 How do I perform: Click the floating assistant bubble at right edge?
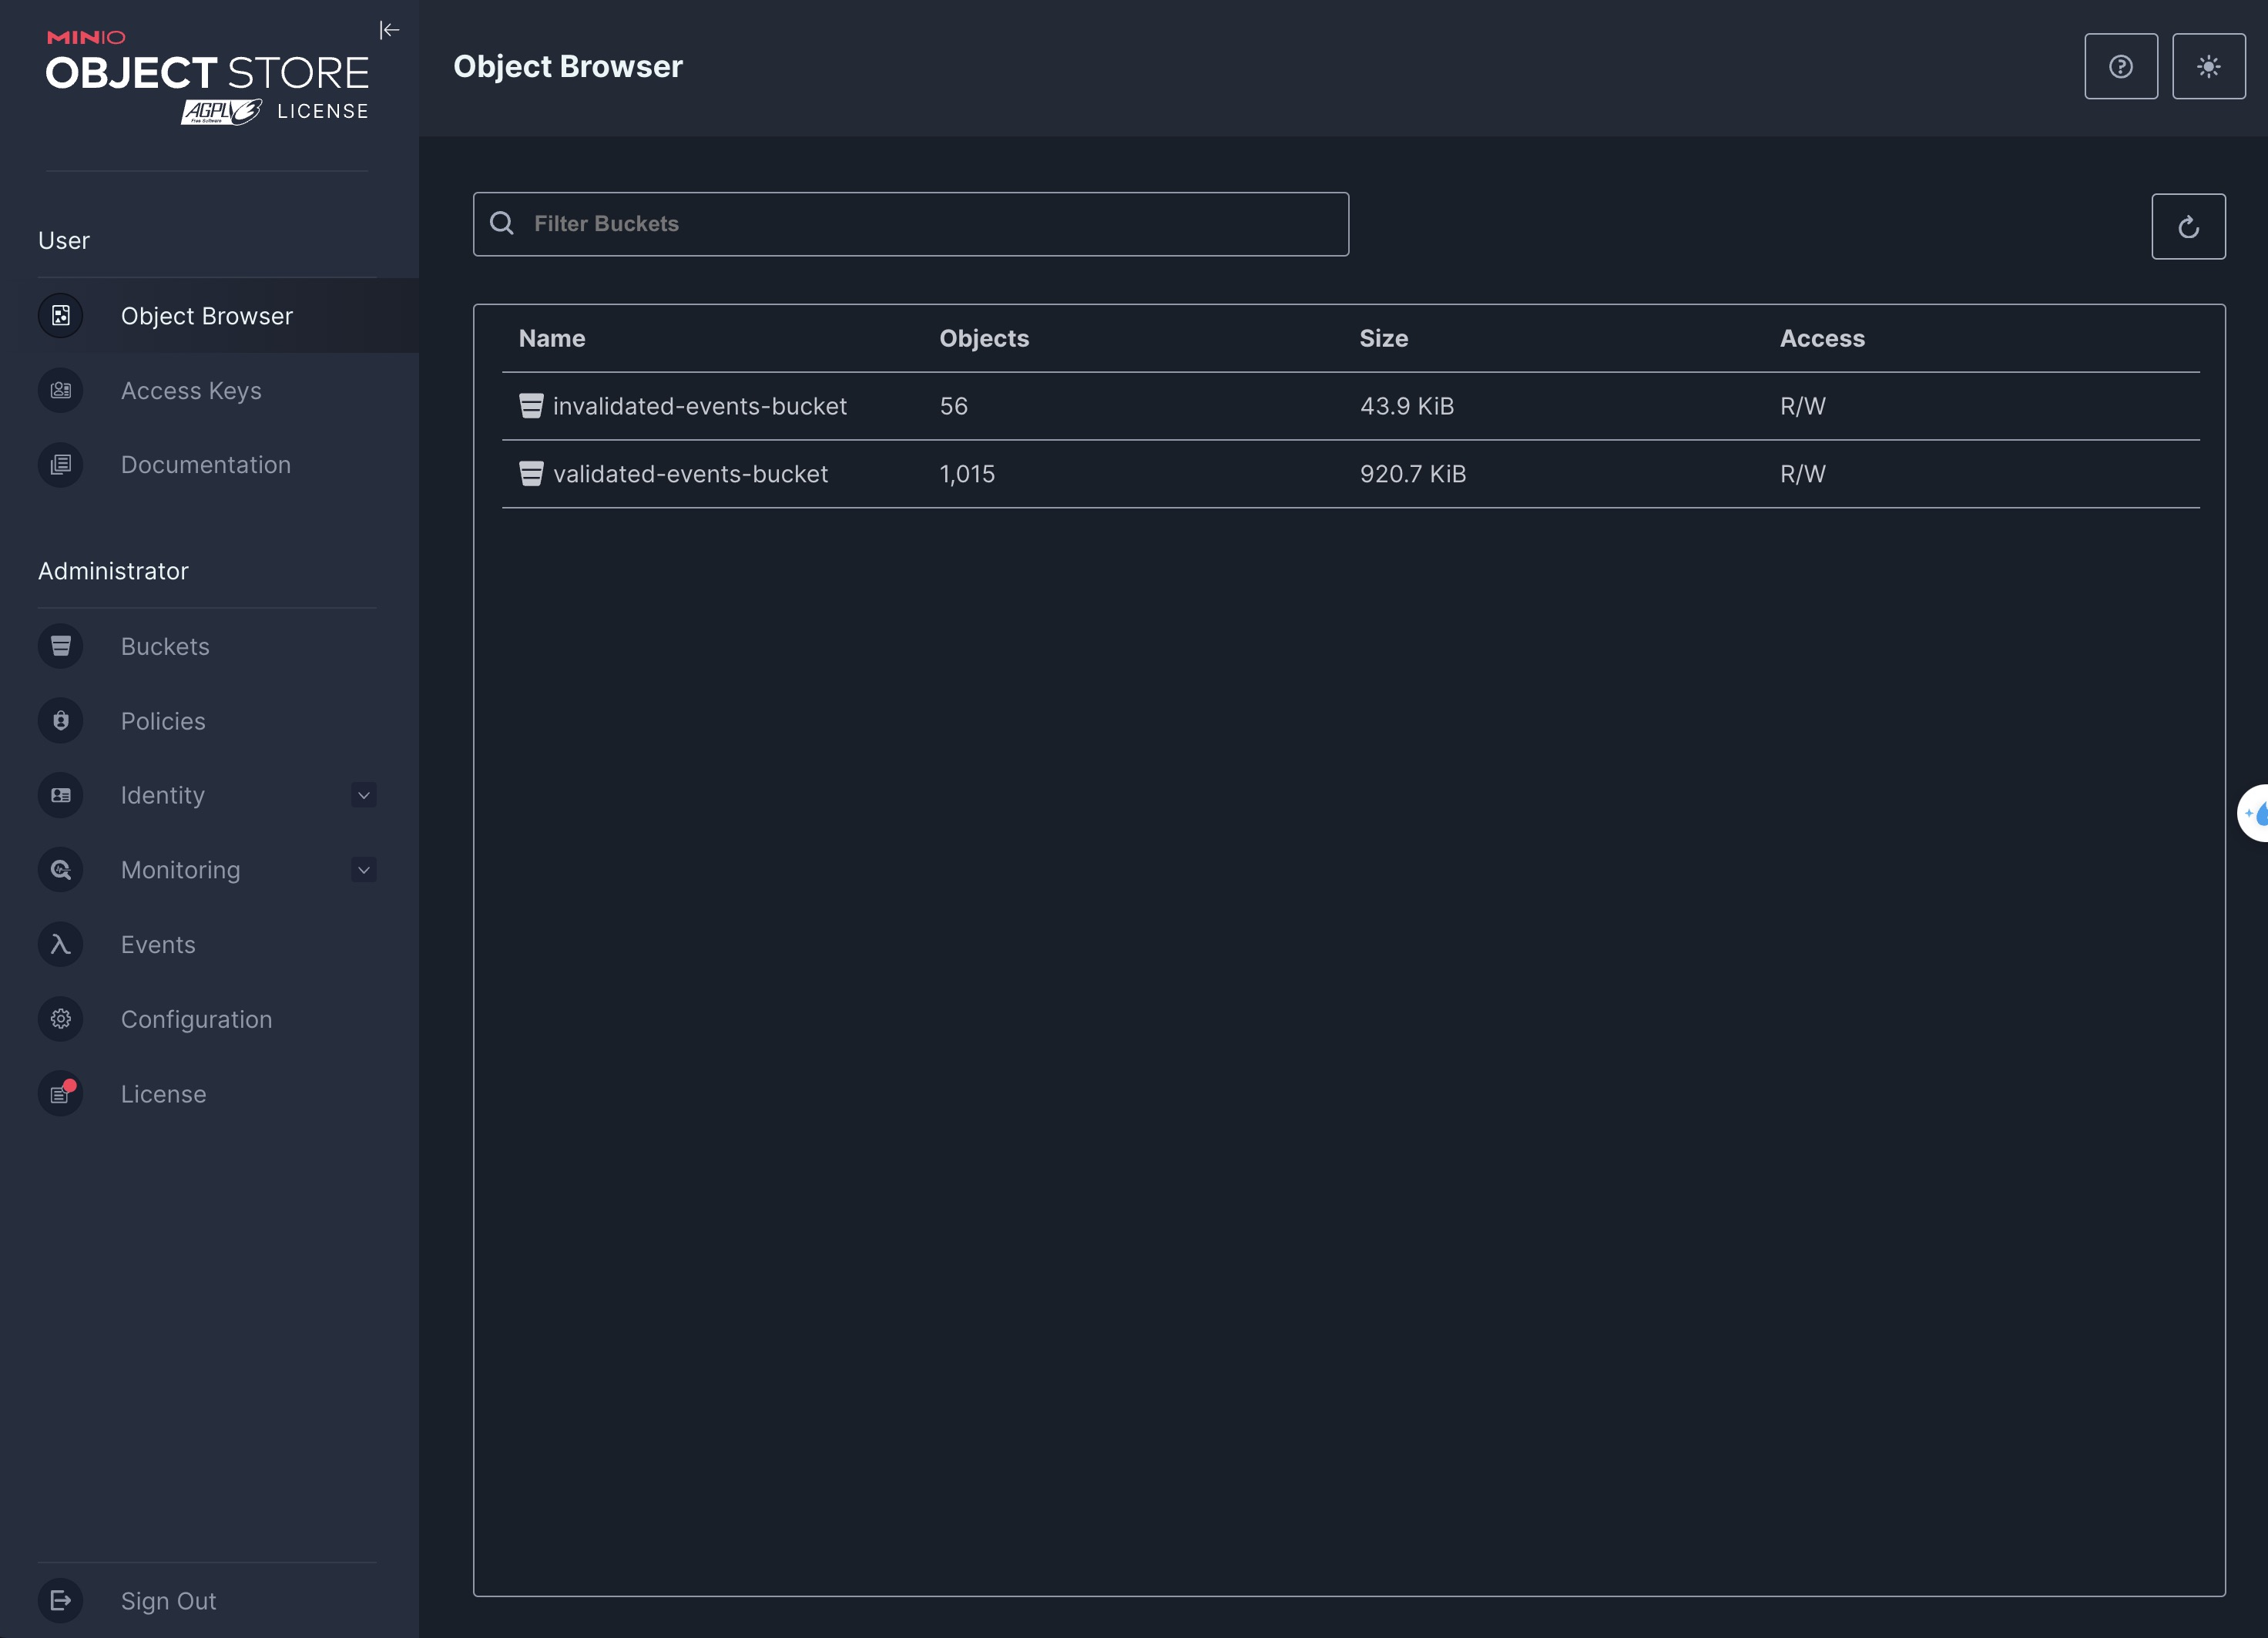2253,813
